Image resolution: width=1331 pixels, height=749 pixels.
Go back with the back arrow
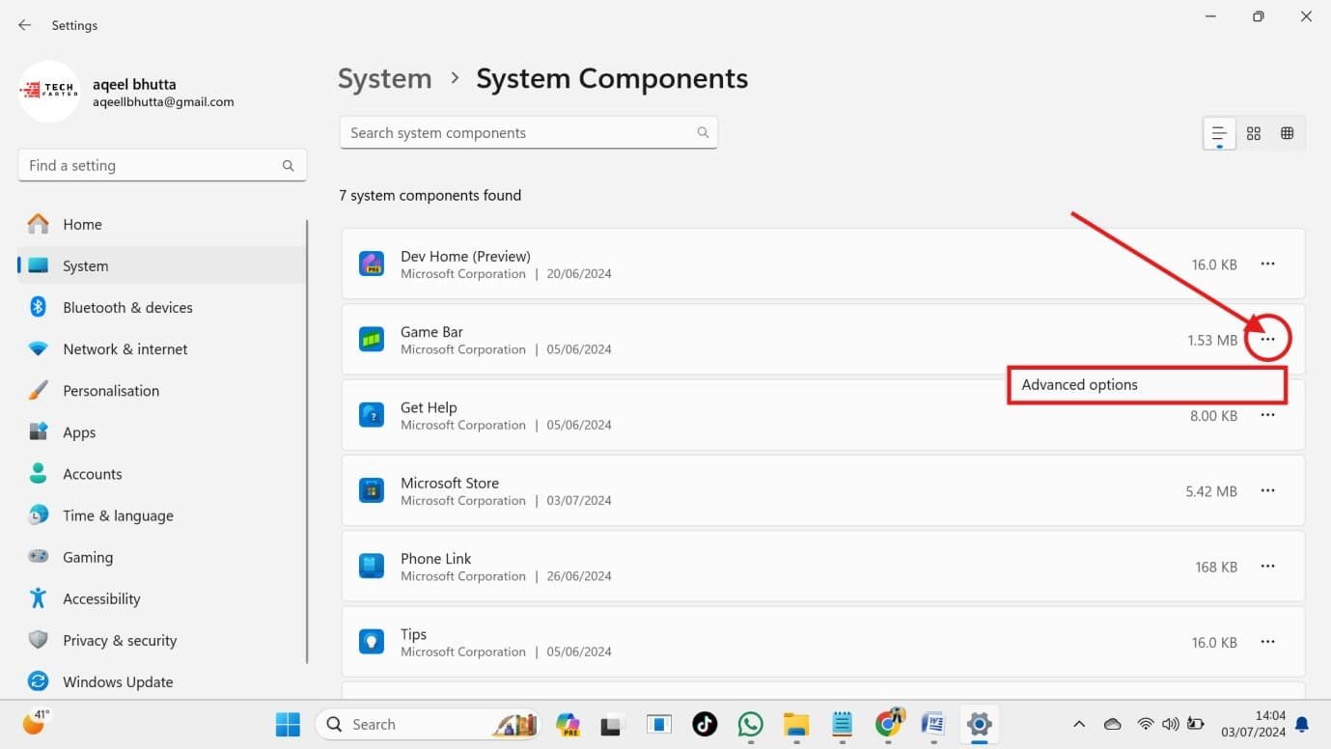click(24, 25)
